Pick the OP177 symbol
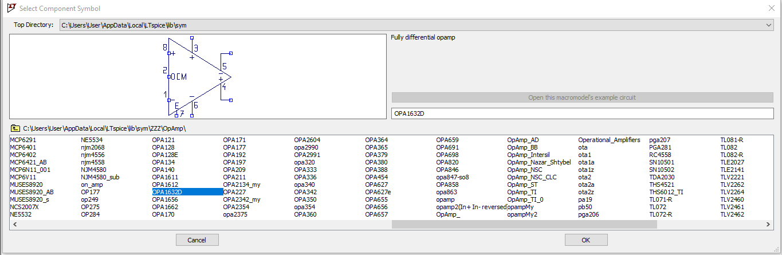Image resolution: width=782 pixels, height=255 pixels. tap(90, 192)
